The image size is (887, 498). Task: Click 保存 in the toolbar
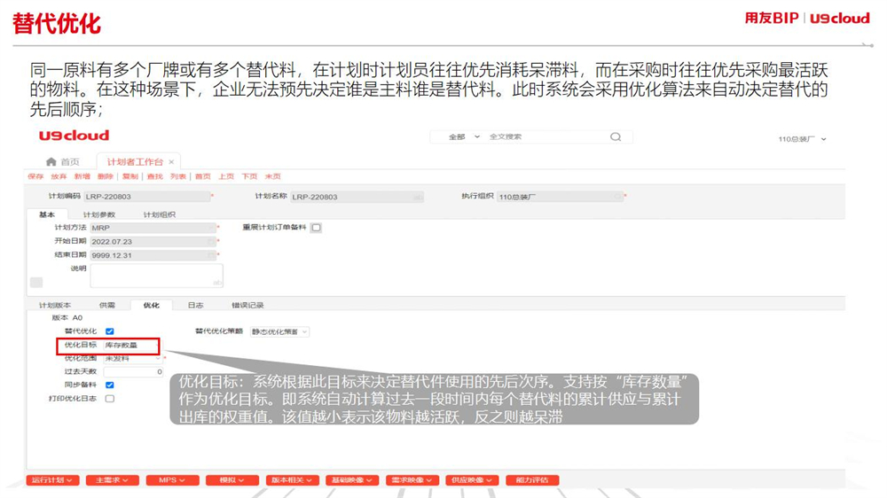tap(35, 177)
